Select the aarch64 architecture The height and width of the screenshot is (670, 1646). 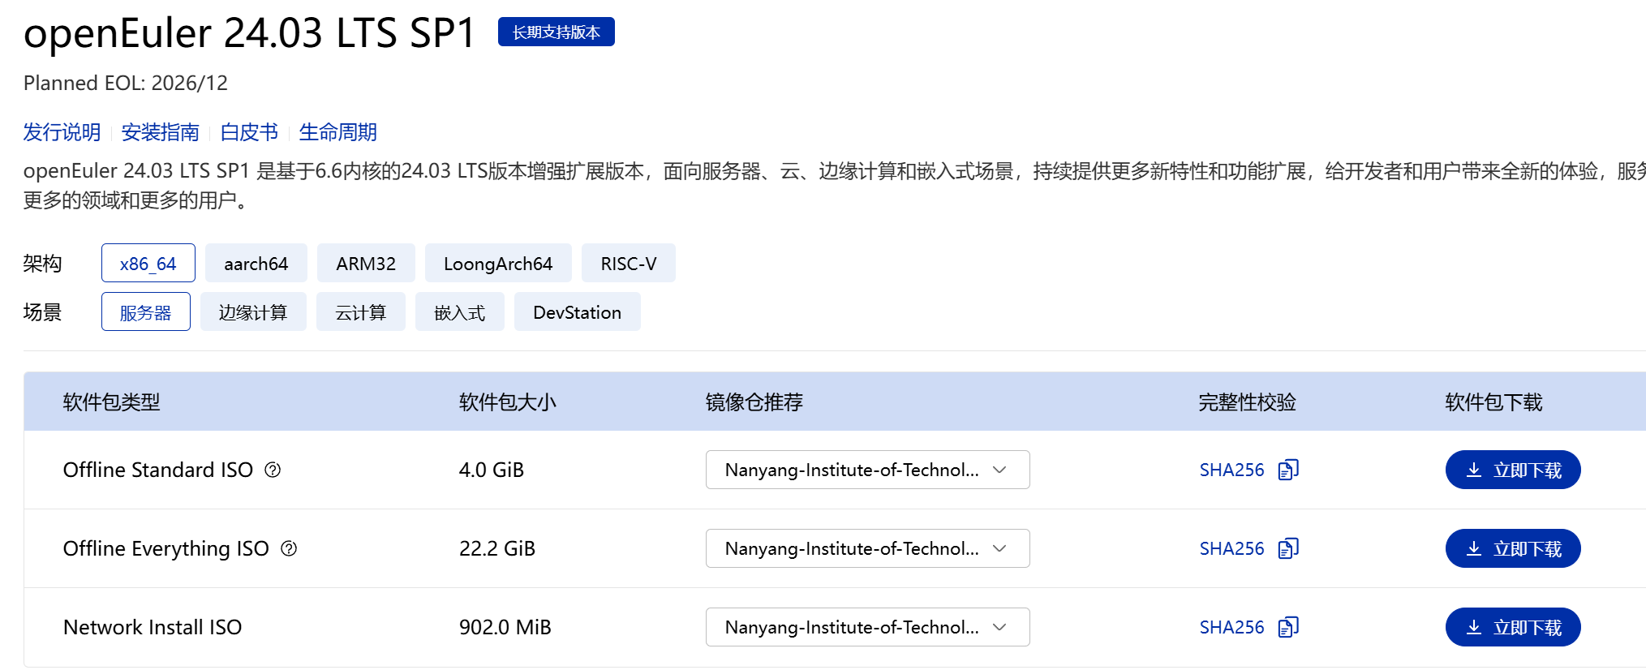click(x=256, y=263)
